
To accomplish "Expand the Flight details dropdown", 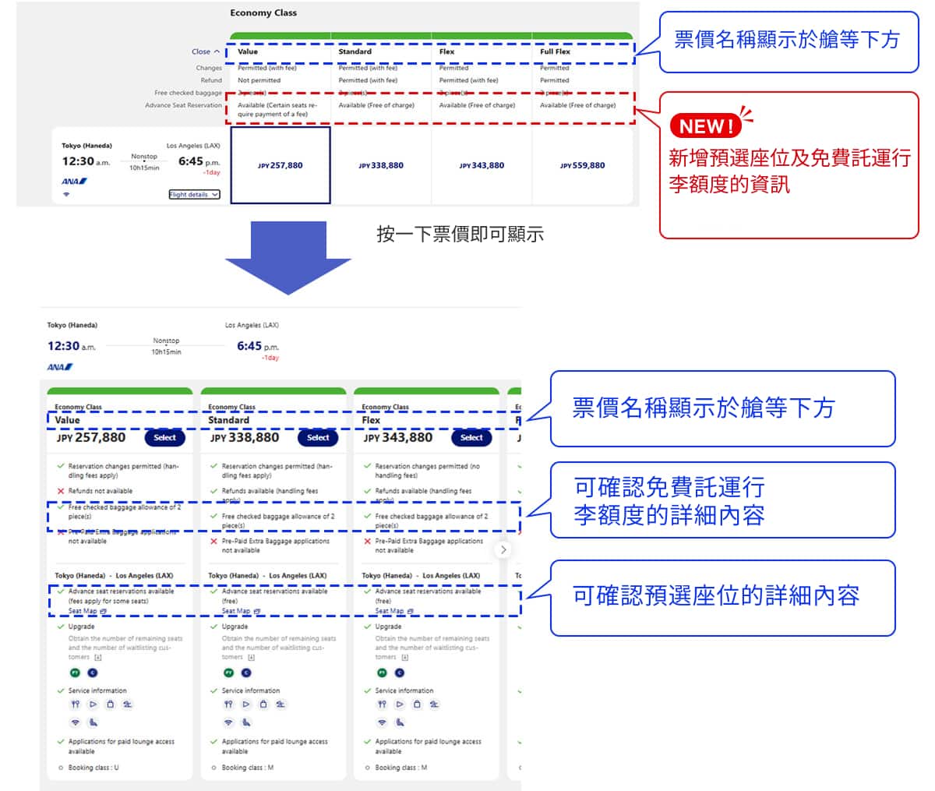I will 194,194.
